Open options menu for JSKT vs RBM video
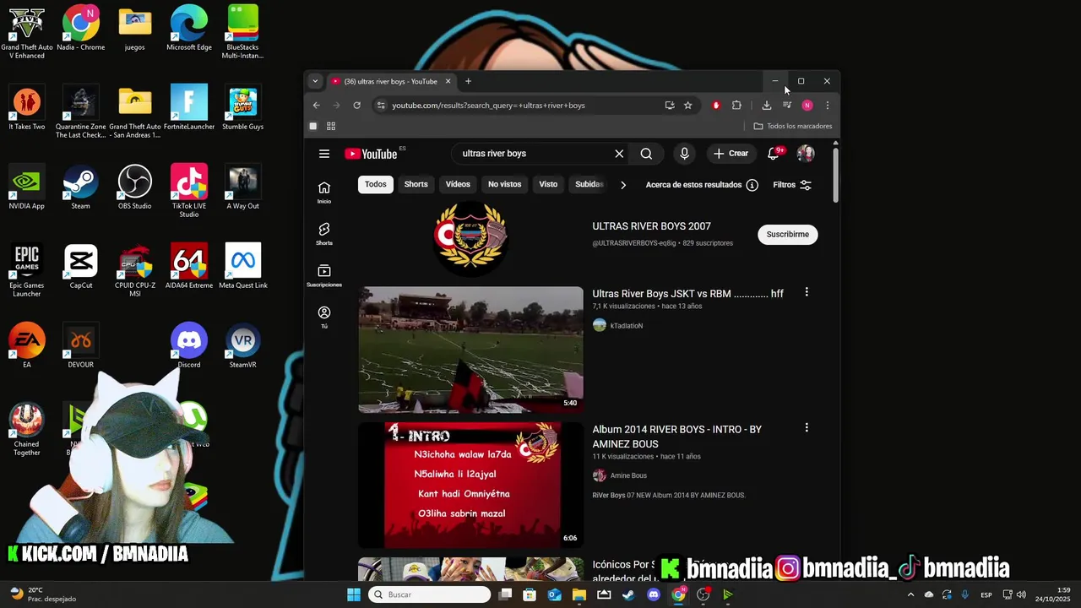Viewport: 1081px width, 608px height. coord(807,292)
